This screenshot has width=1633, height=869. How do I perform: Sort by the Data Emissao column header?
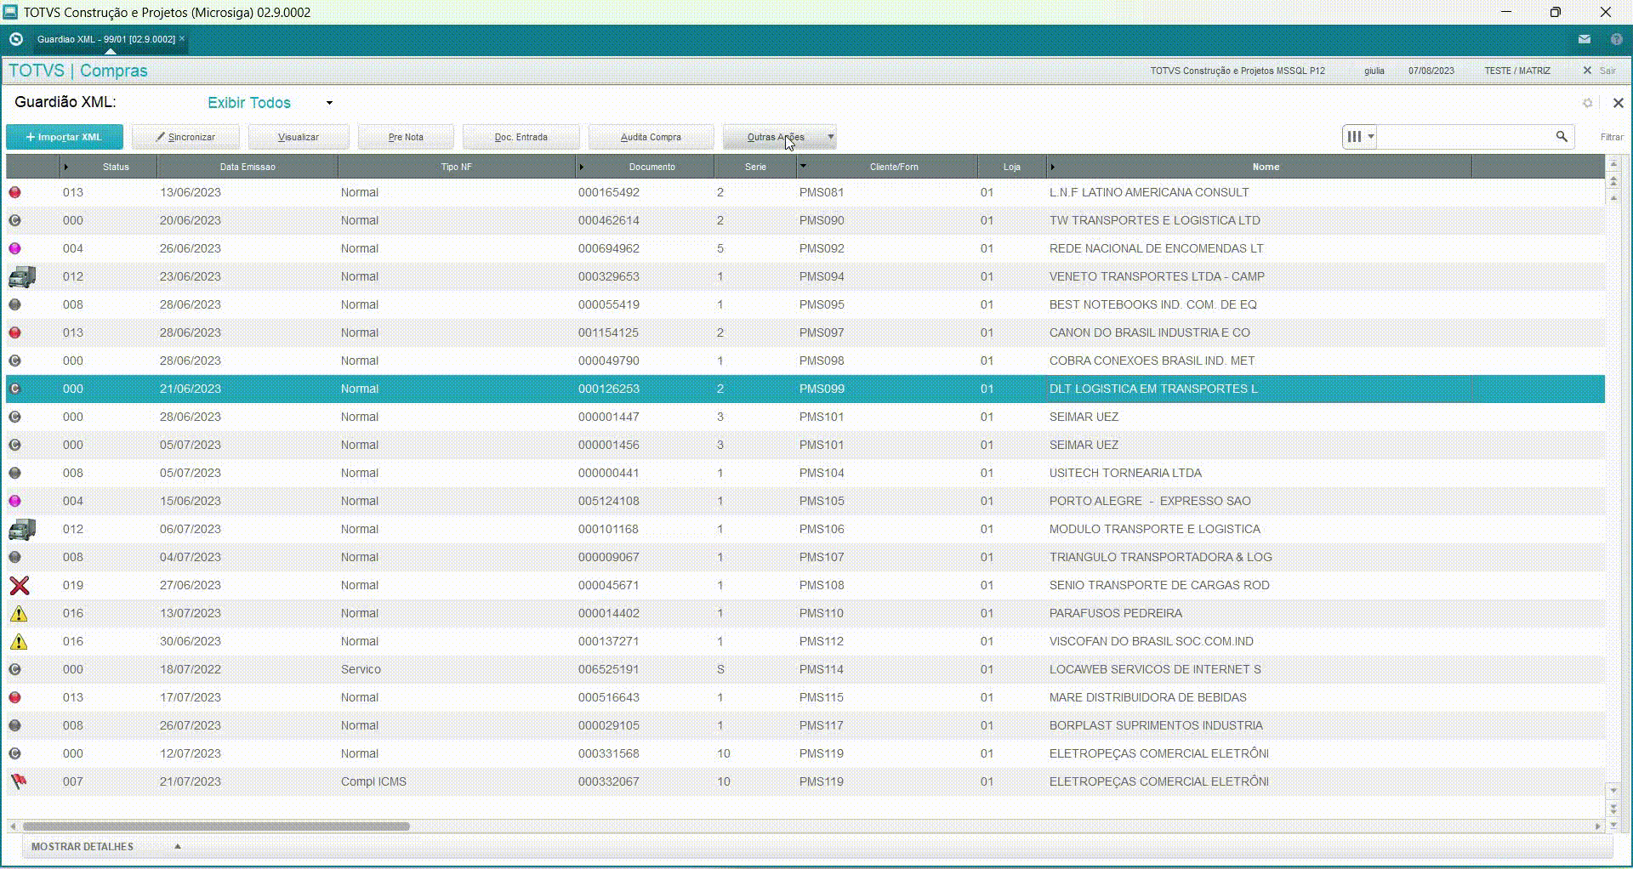pyautogui.click(x=248, y=167)
